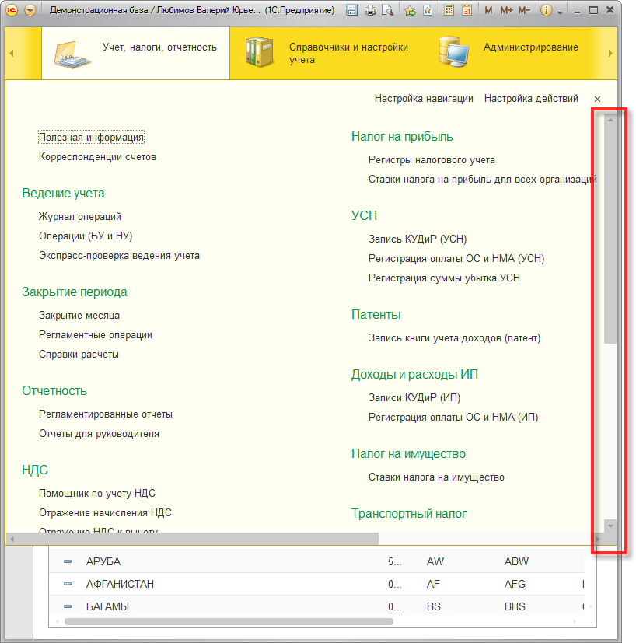This screenshot has width=636, height=643.
Task: Select the БАГАМЫ row in the country list
Action: tap(316, 606)
